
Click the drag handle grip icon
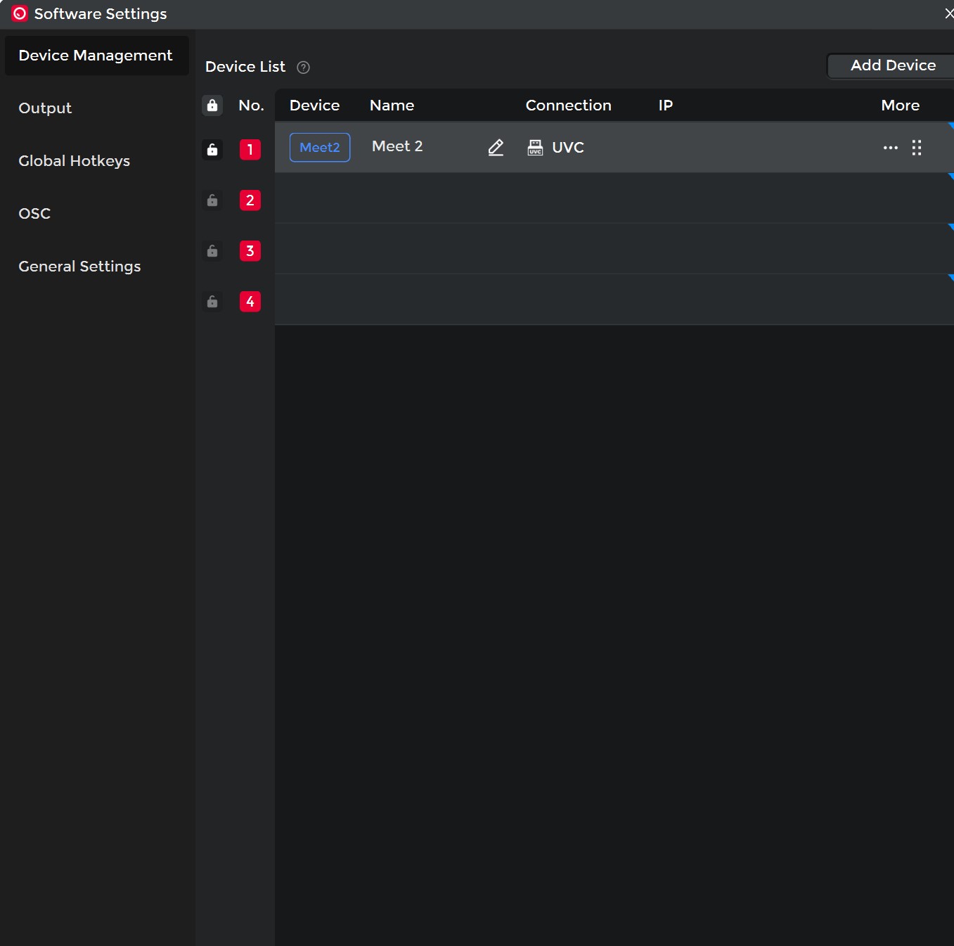(x=917, y=148)
